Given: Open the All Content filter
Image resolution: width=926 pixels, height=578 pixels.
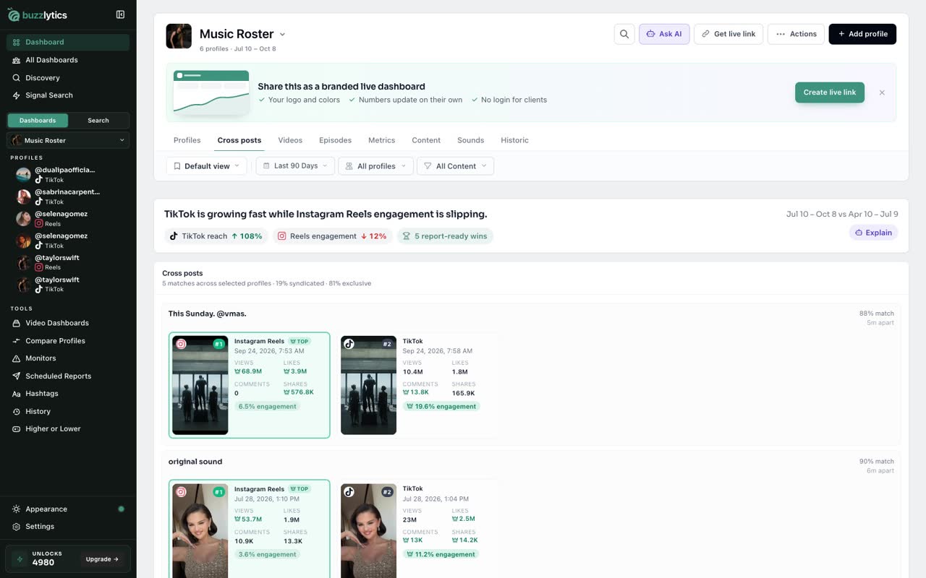Looking at the screenshot, I should (x=456, y=166).
